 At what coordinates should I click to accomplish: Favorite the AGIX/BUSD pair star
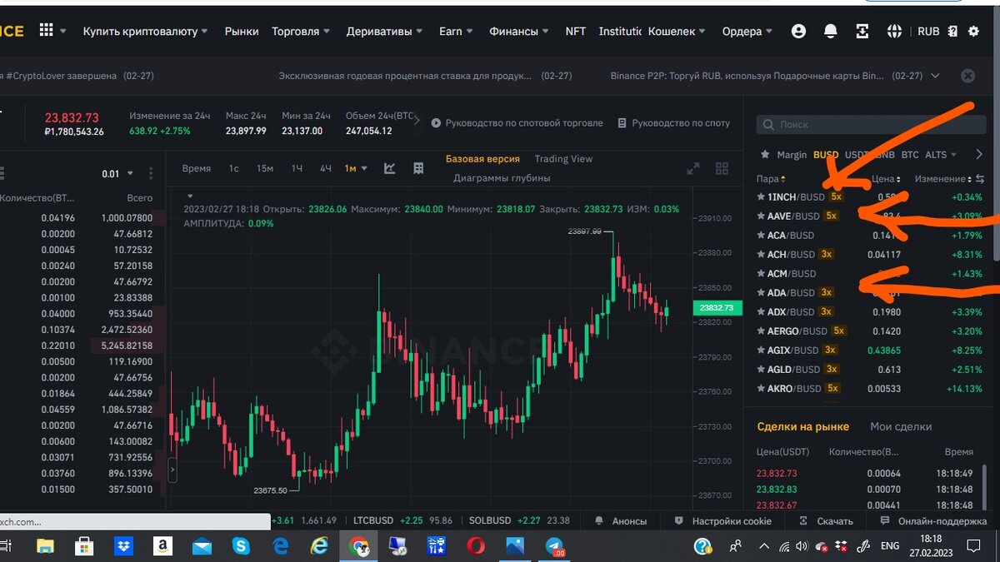[761, 351]
